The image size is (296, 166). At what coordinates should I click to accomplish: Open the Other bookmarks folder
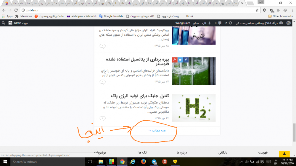[280, 16]
